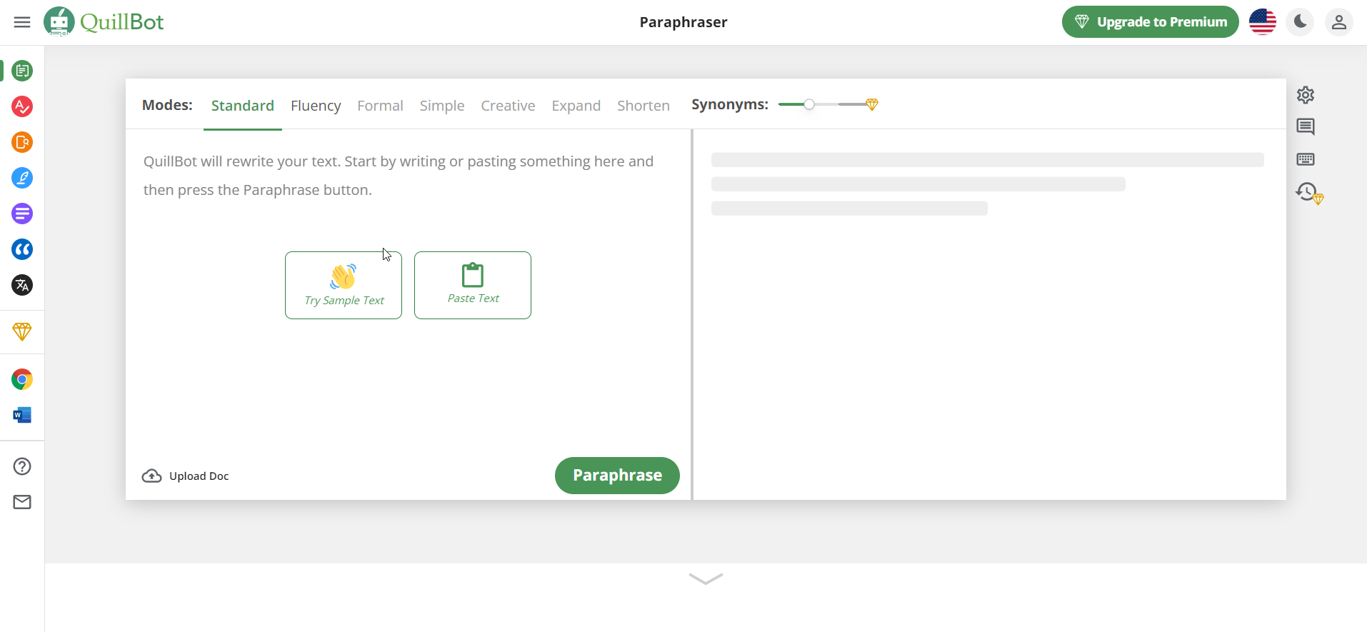1367x632 pixels.
Task: Click into the input text area placeholder
Action: tap(399, 176)
